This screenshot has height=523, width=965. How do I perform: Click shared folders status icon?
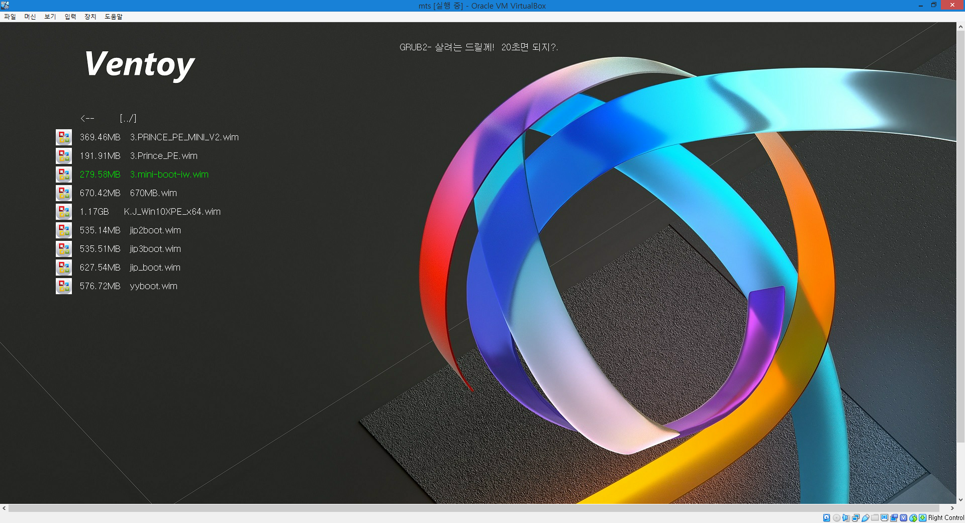(875, 517)
